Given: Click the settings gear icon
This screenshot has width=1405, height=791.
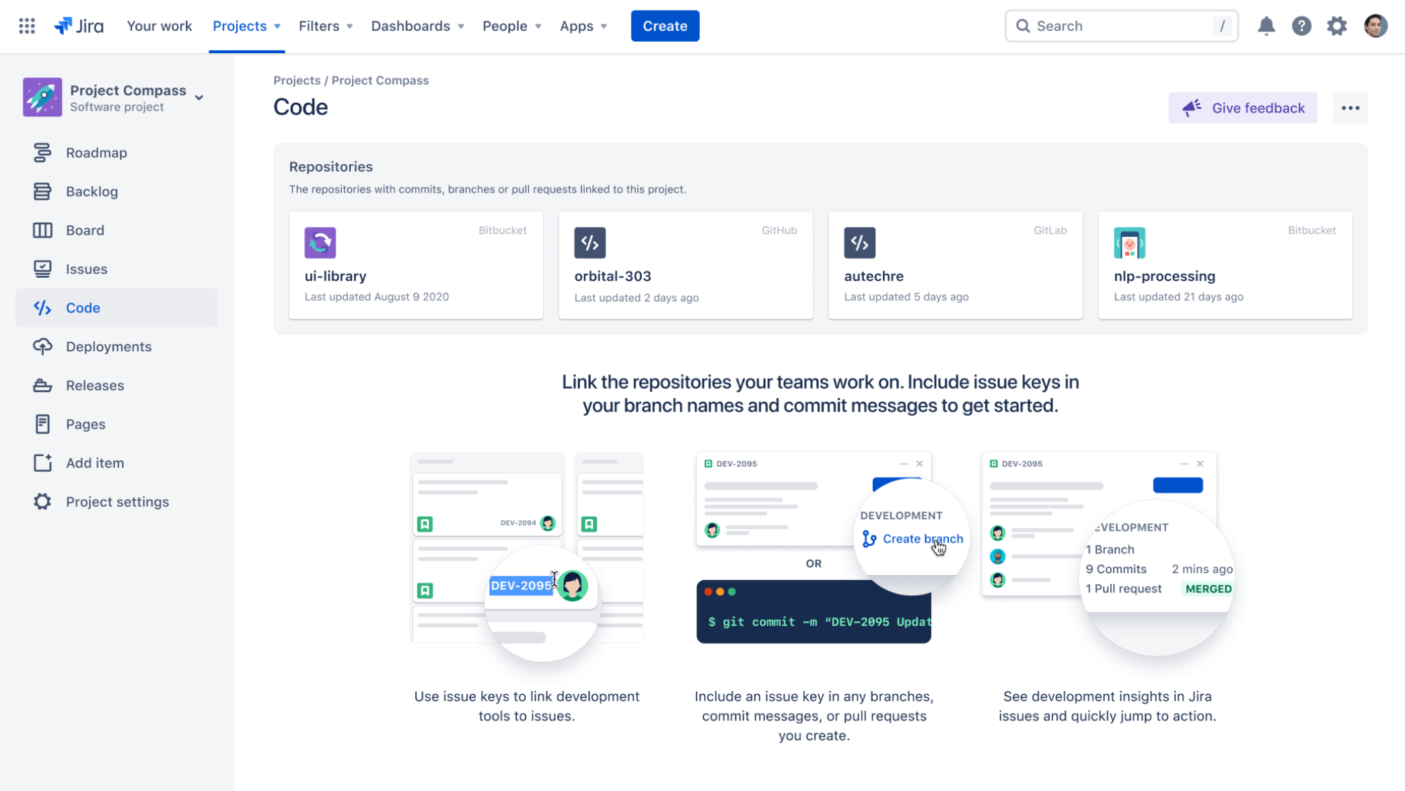Looking at the screenshot, I should (x=1338, y=26).
